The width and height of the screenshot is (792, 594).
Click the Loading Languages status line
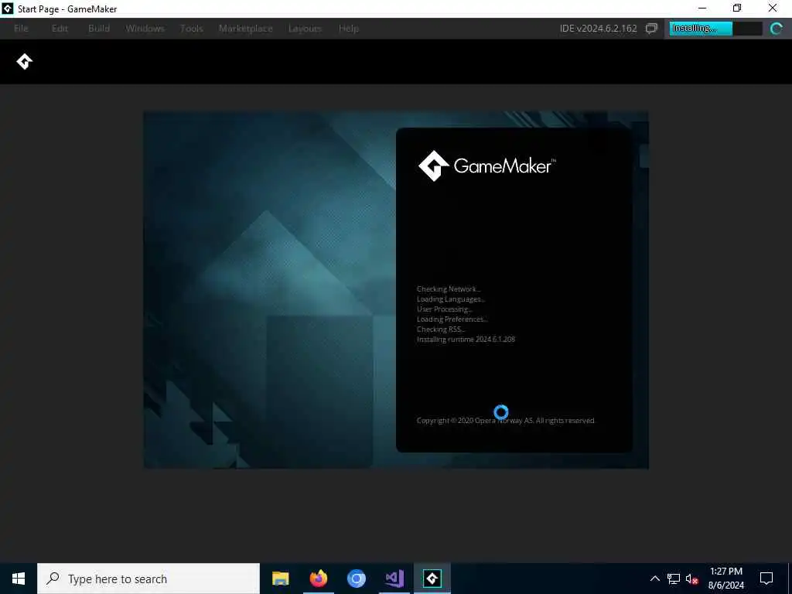coord(451,299)
